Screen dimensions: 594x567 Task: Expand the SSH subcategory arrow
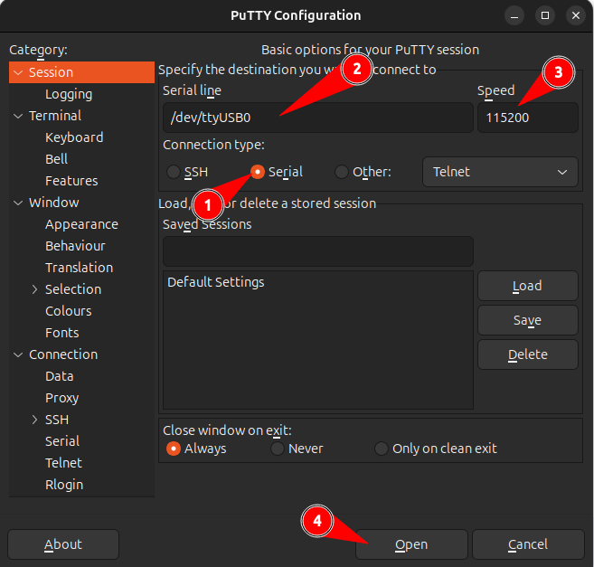point(34,420)
